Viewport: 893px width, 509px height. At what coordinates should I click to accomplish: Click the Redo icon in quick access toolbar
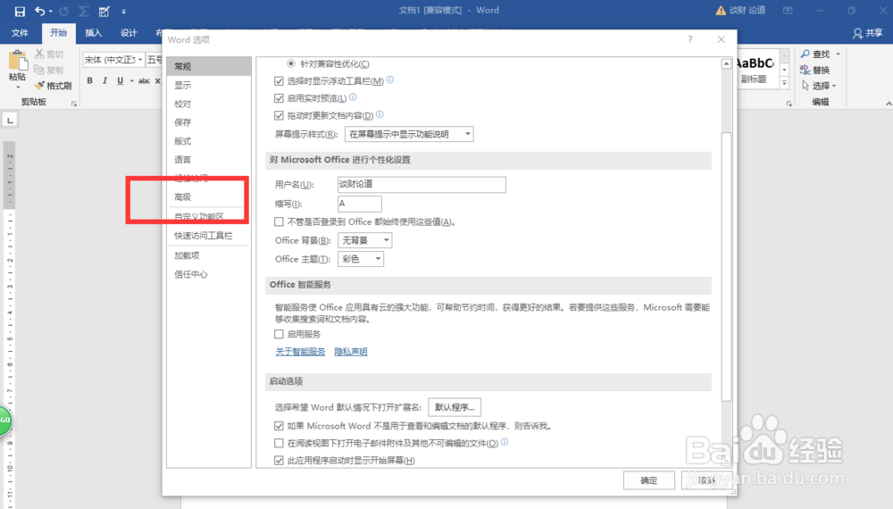[63, 11]
